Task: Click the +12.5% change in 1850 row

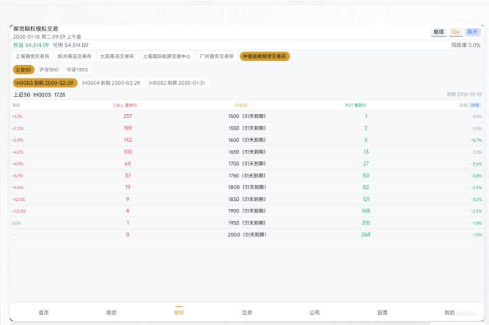Action: [19, 199]
